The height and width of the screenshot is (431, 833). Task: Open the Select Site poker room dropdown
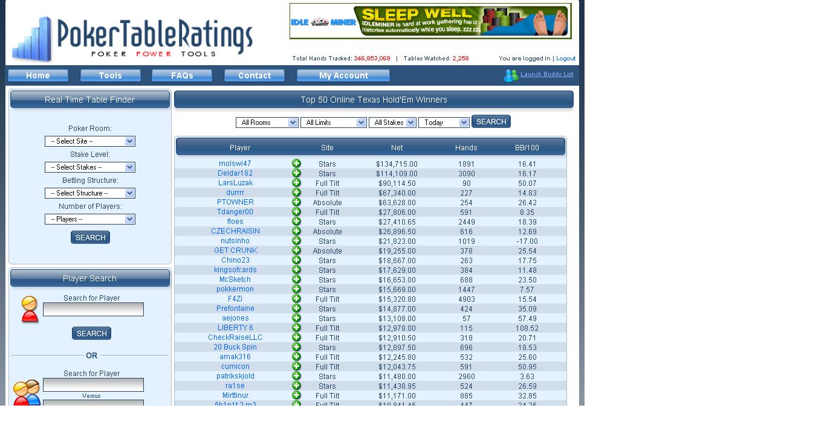90,141
